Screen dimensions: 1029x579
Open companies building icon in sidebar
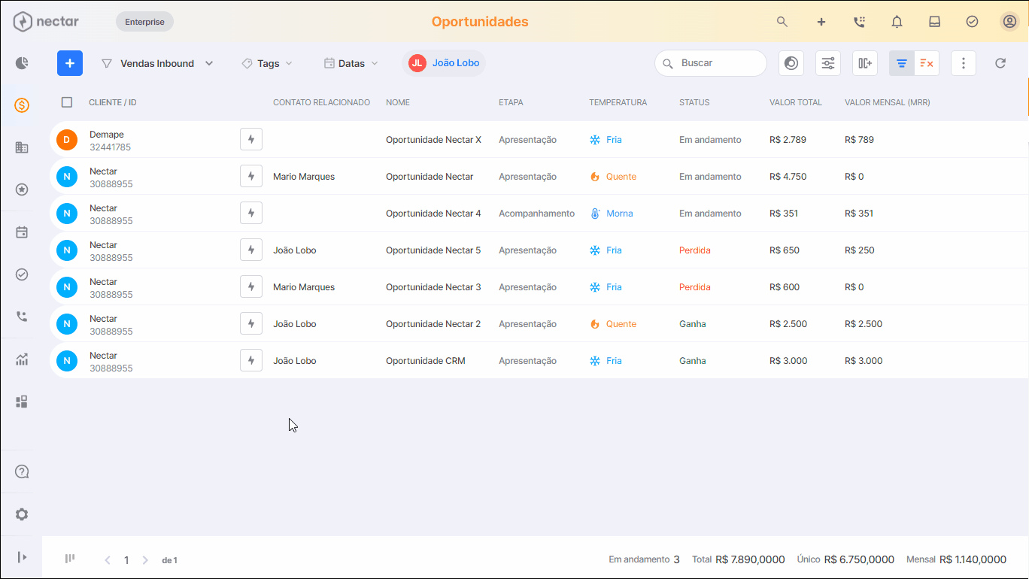[x=22, y=147]
